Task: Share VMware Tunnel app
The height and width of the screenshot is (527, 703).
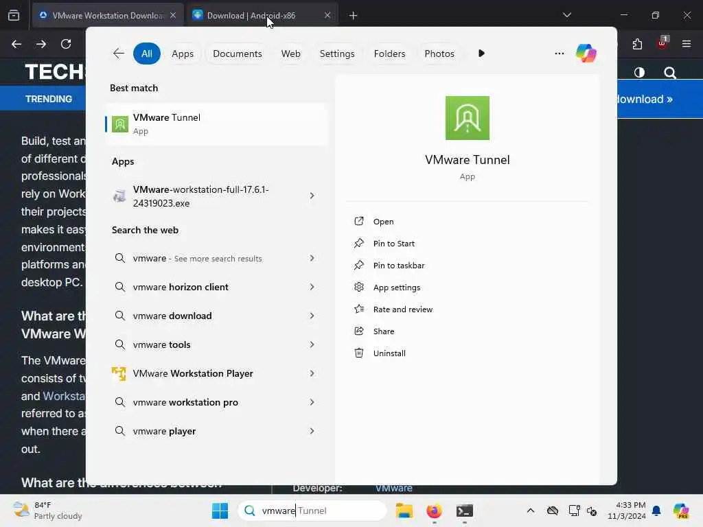Action: click(x=384, y=331)
